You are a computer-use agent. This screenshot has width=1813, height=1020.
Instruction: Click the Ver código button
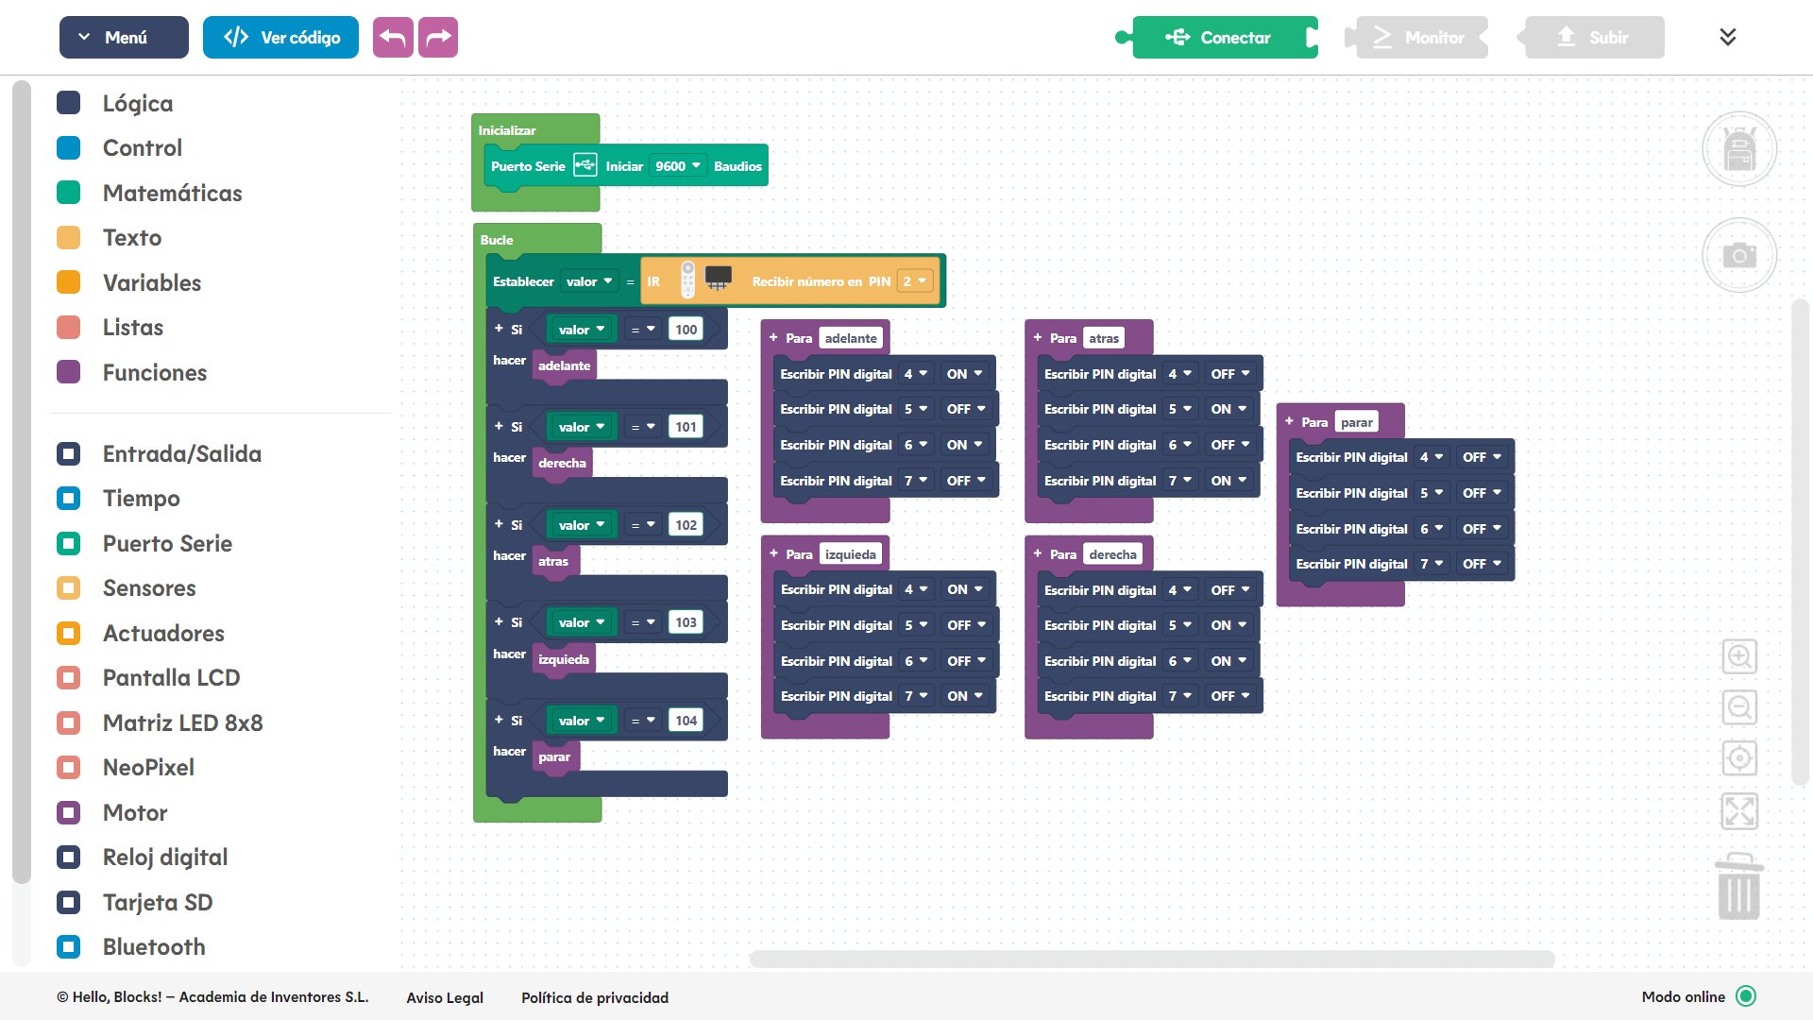(280, 38)
